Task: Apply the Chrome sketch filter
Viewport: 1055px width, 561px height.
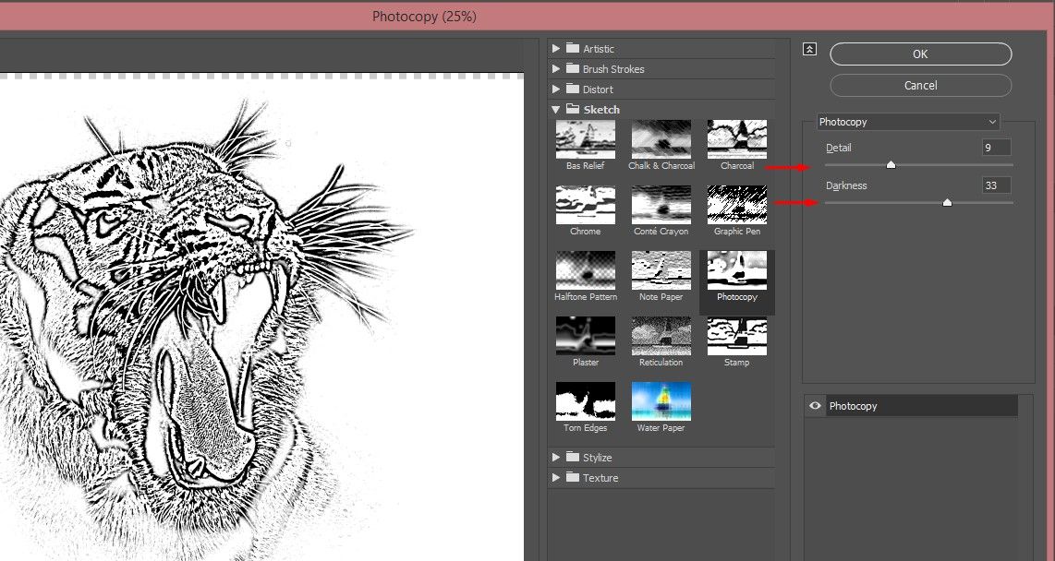Action: coord(585,205)
